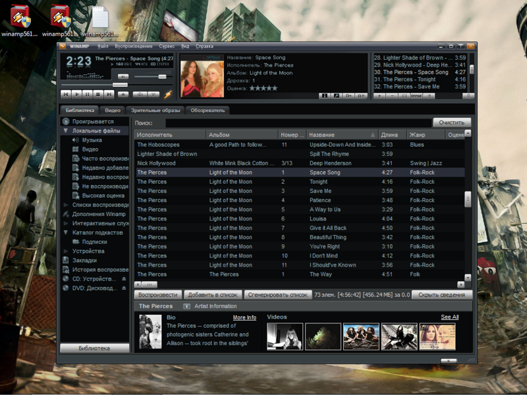The width and height of the screenshot is (527, 395).
Task: Select Видео film icon in library tree
Action: point(76,149)
